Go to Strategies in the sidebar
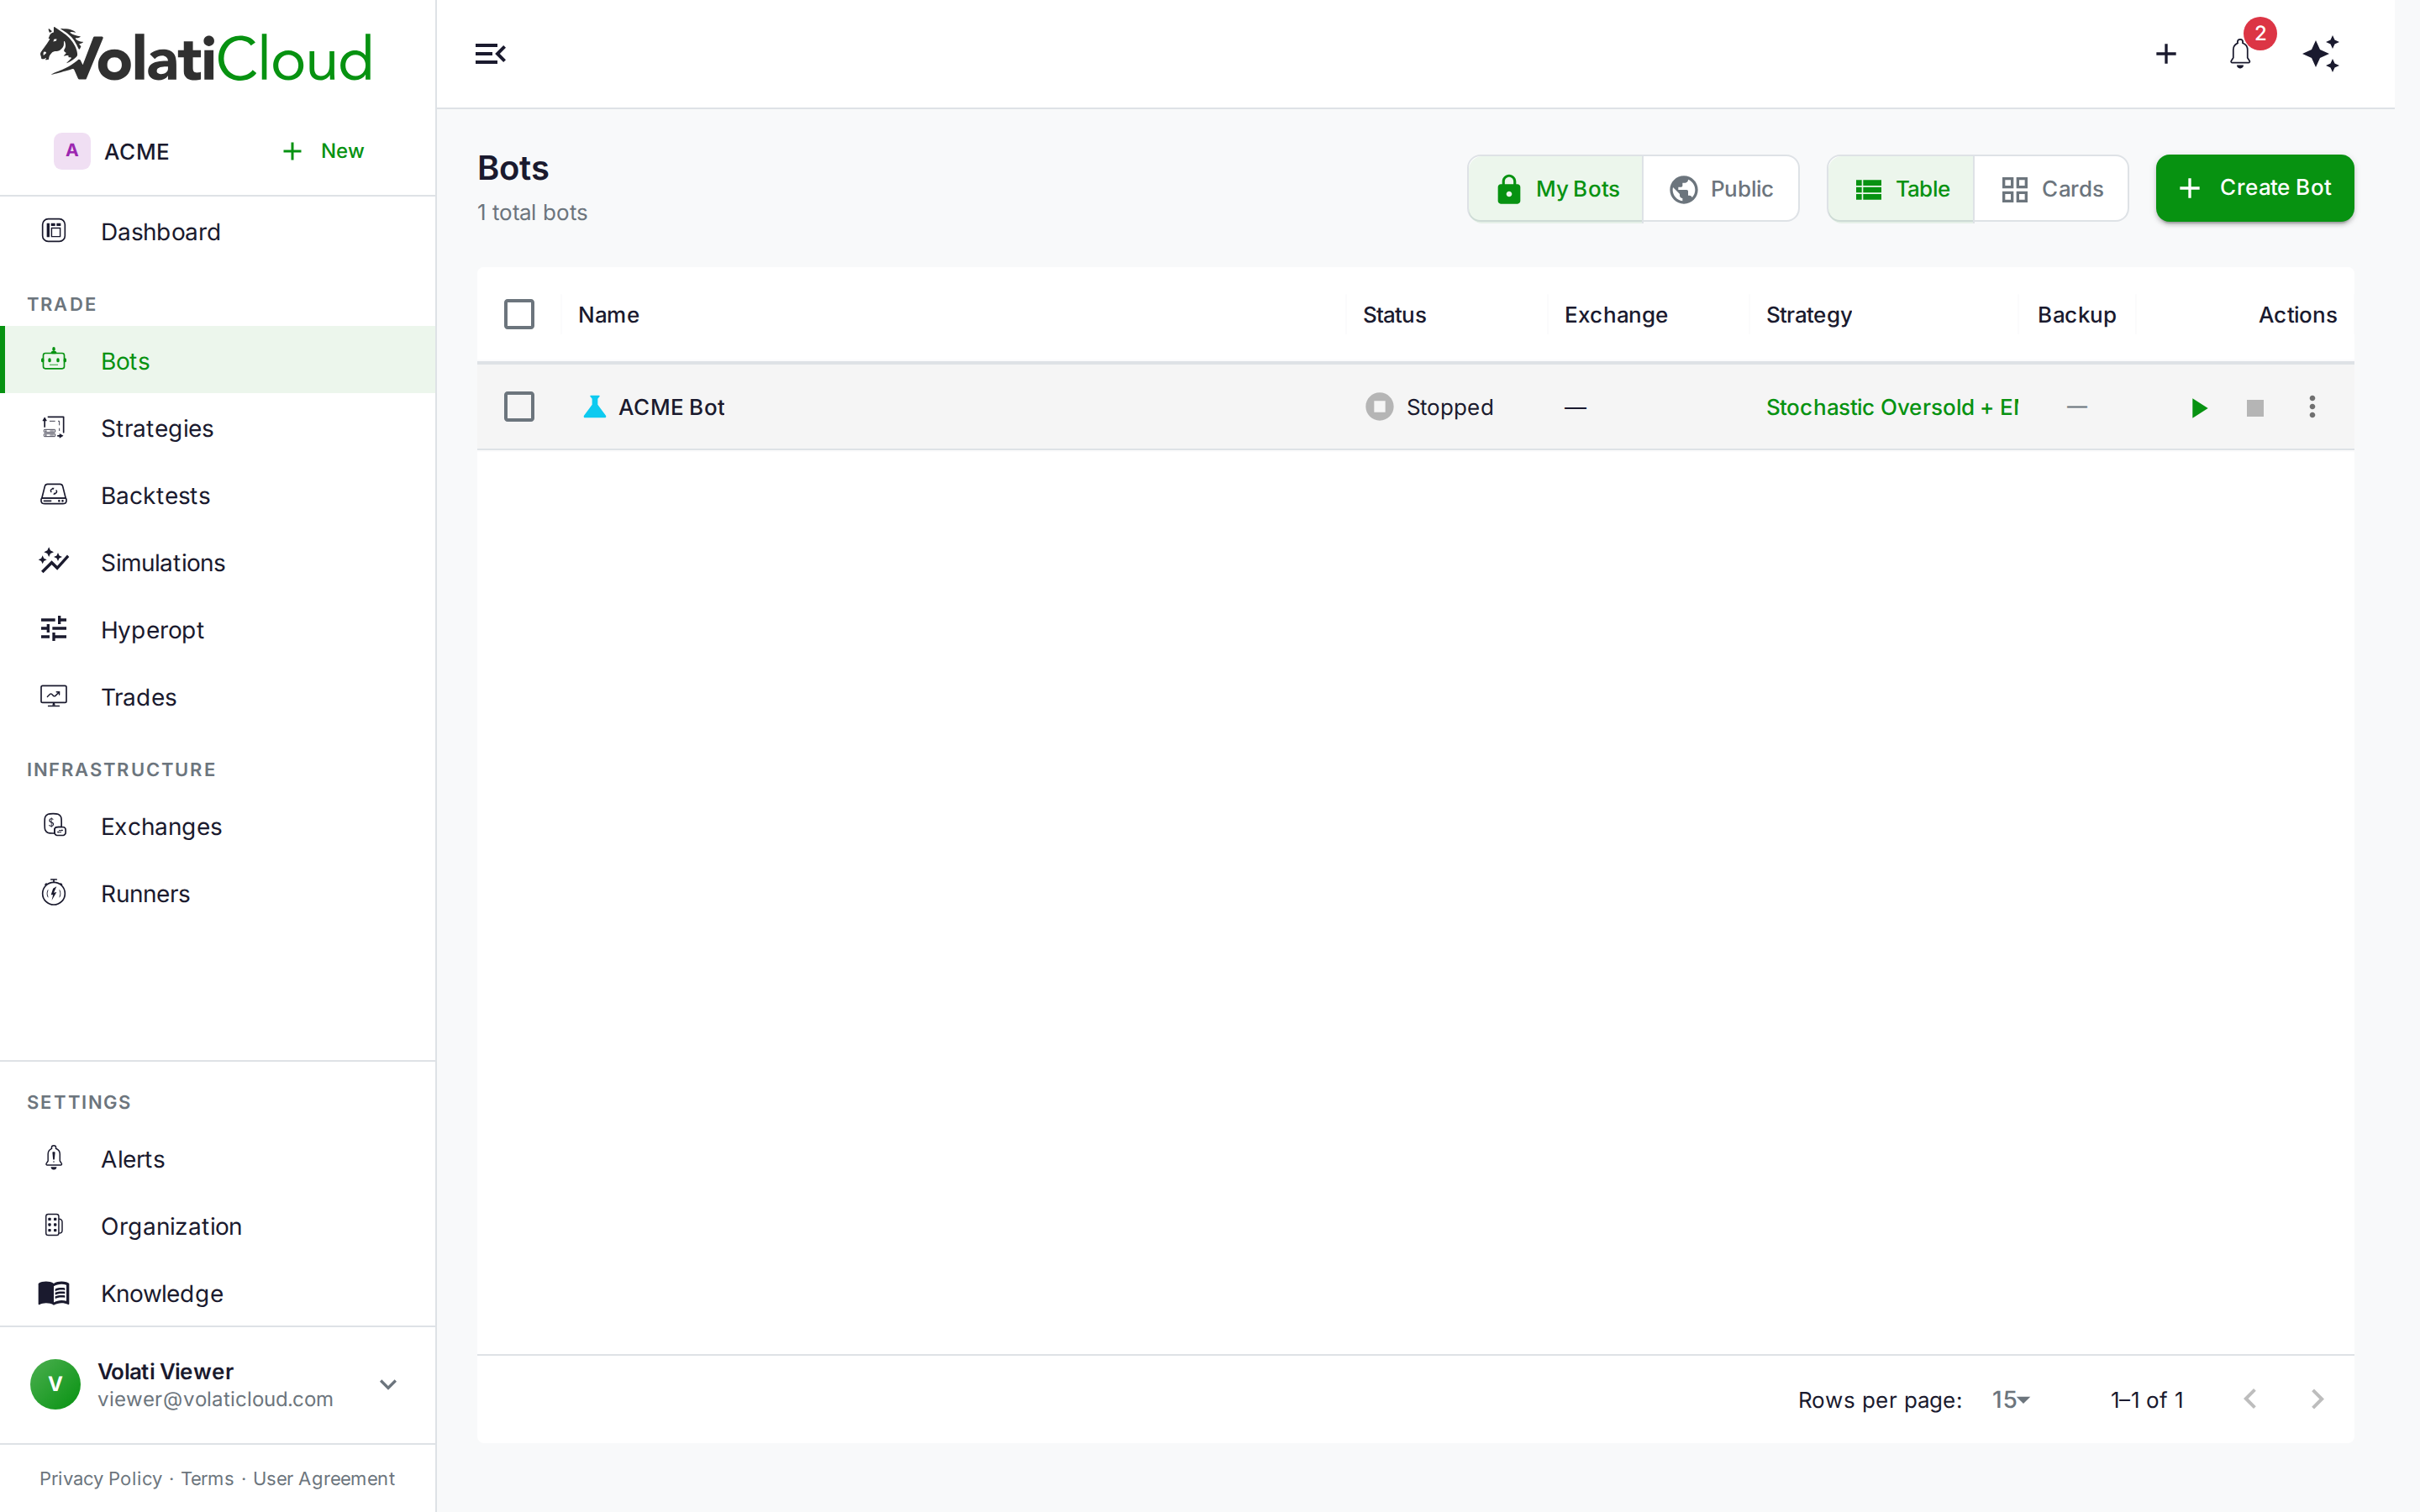Screen dimensions: 2420x1512 [218, 428]
